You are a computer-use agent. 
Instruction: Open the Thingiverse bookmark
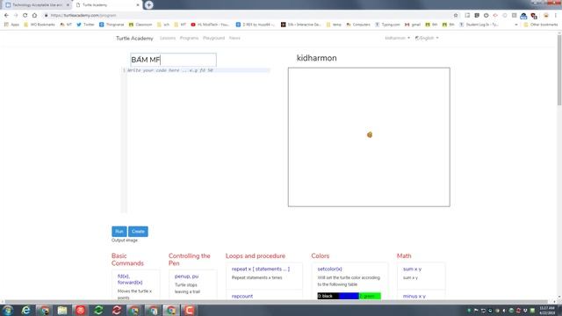(112, 25)
